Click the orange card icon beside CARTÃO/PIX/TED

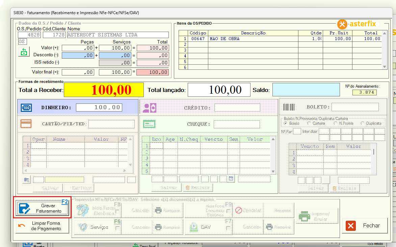click(x=26, y=124)
